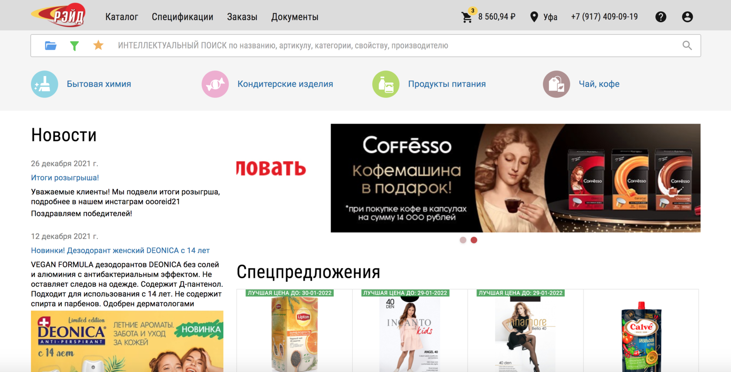The width and height of the screenshot is (731, 372).
Task: Click the РЭЙД logo
Action: click(x=58, y=15)
